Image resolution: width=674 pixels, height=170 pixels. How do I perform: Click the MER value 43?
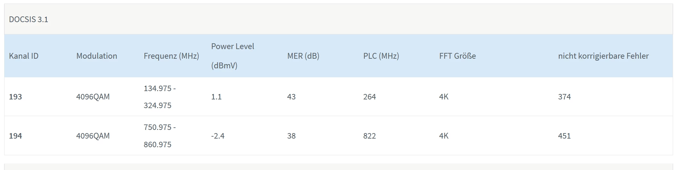click(x=291, y=97)
